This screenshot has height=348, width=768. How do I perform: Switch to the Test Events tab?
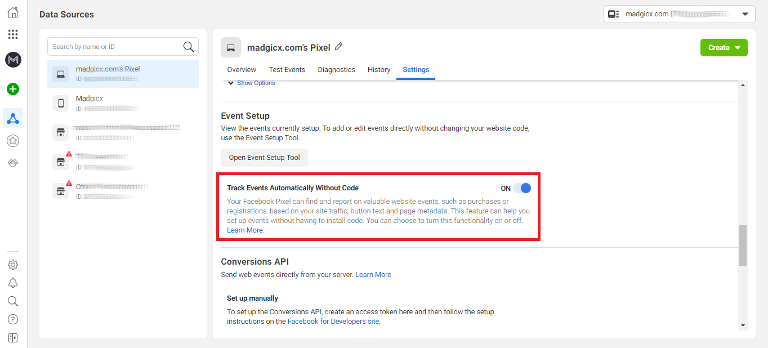[287, 70]
